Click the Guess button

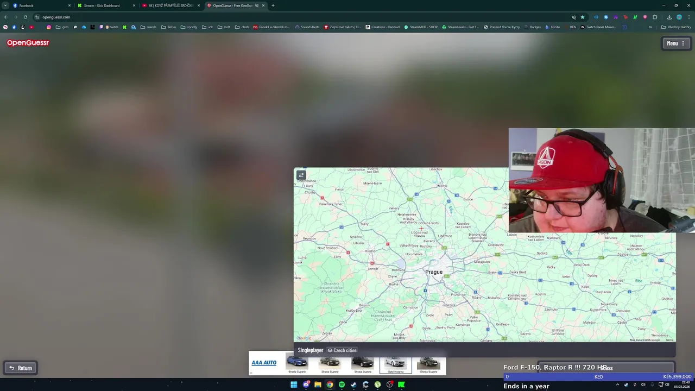point(606,368)
